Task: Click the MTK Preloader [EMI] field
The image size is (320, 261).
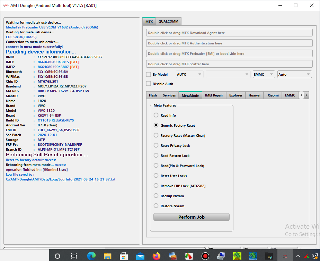Action: point(229,53)
